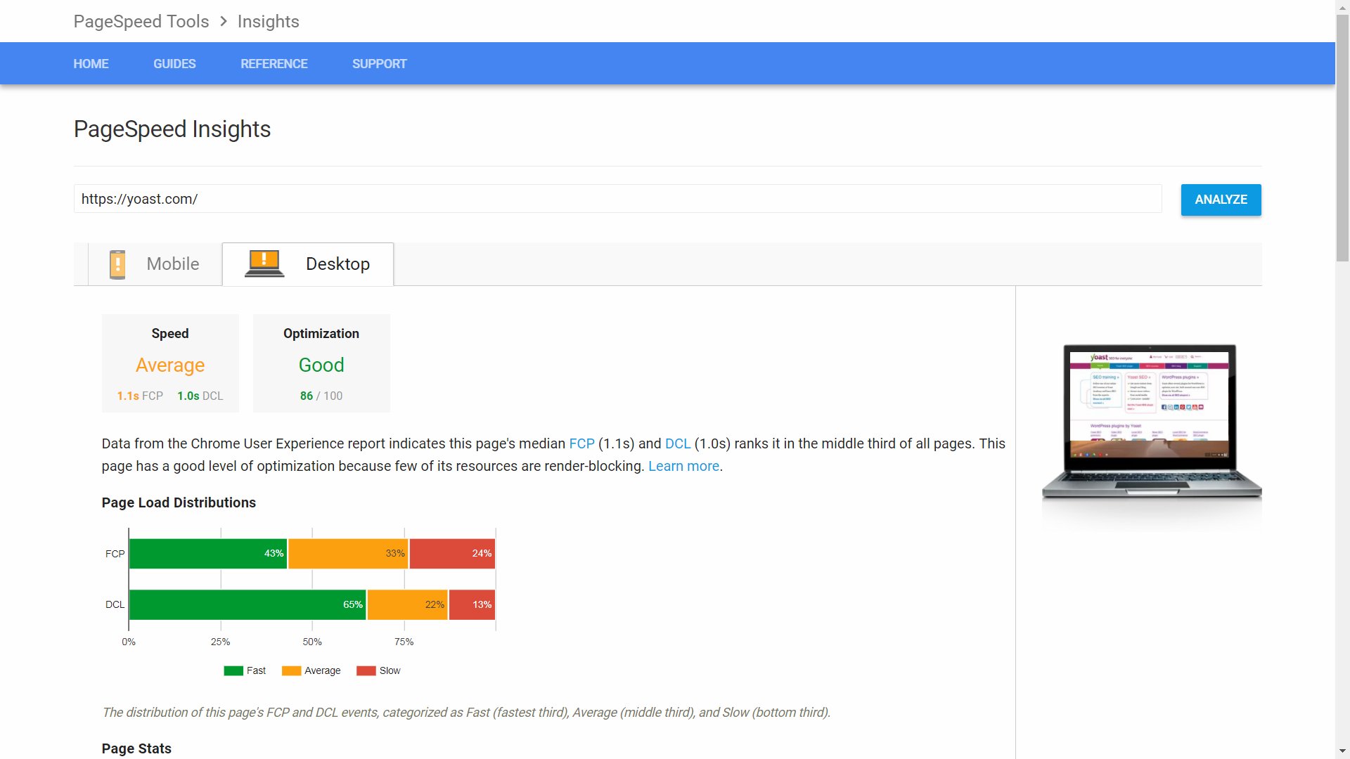Click the DCL red 13% bar segment
1350x759 pixels.
[x=472, y=604]
